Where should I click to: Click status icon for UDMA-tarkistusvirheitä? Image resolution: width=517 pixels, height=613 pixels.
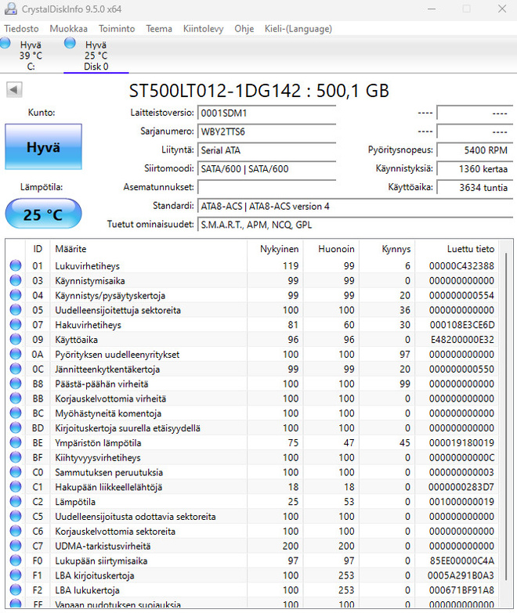16,546
